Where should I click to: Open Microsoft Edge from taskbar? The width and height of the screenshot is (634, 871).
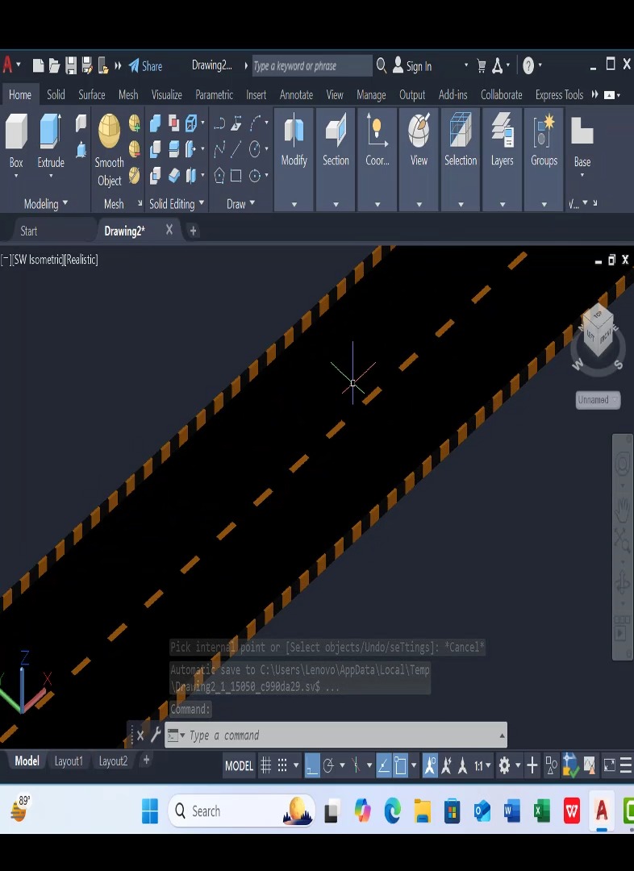392,811
